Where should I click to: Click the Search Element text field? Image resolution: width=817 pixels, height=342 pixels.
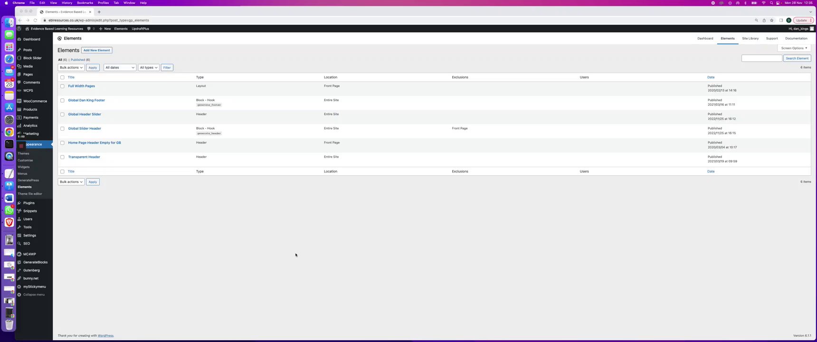click(762, 58)
